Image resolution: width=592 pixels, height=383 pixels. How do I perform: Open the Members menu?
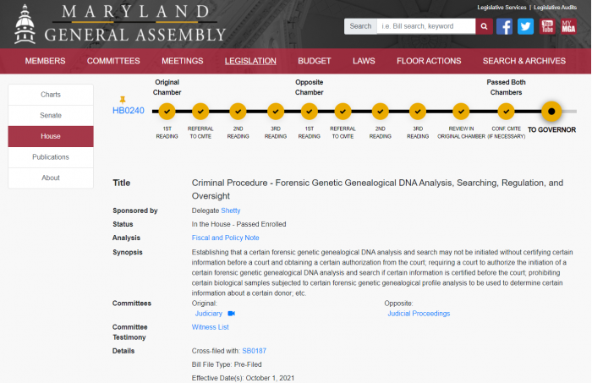click(45, 61)
